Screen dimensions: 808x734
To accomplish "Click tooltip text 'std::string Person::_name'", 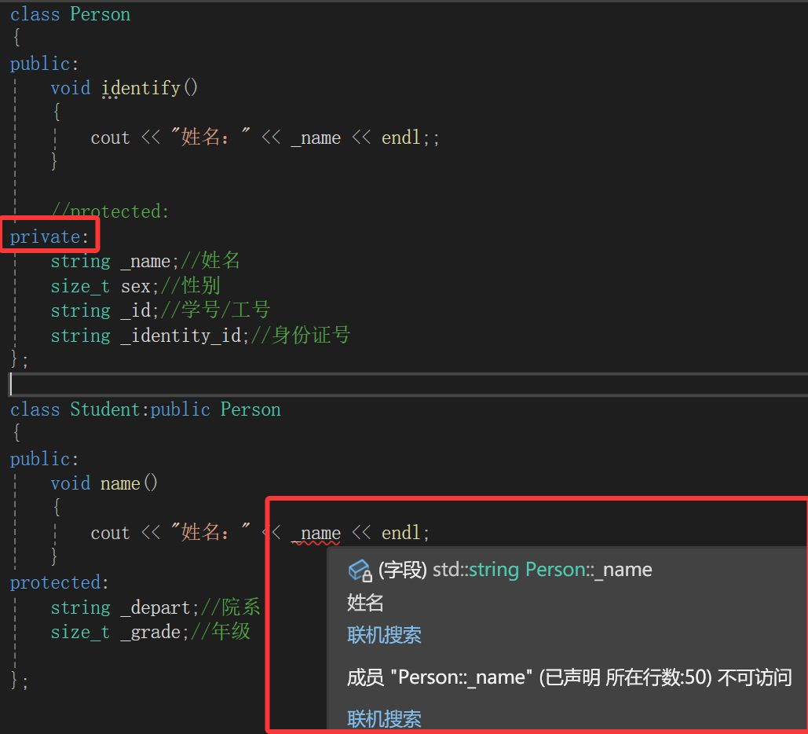I will pyautogui.click(x=542, y=570).
